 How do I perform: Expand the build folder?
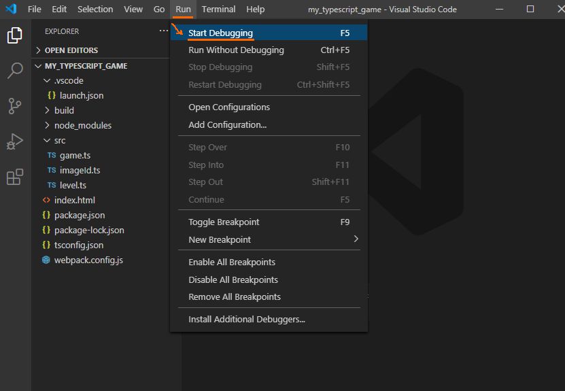coord(64,110)
